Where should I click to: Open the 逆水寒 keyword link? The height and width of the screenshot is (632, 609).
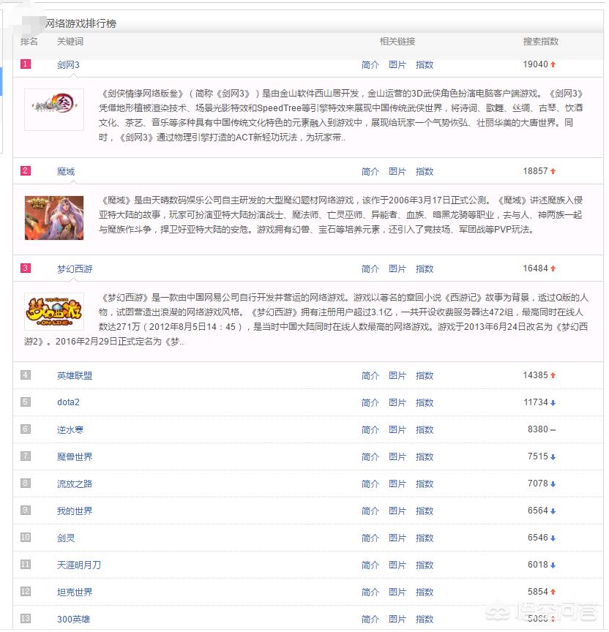70,429
